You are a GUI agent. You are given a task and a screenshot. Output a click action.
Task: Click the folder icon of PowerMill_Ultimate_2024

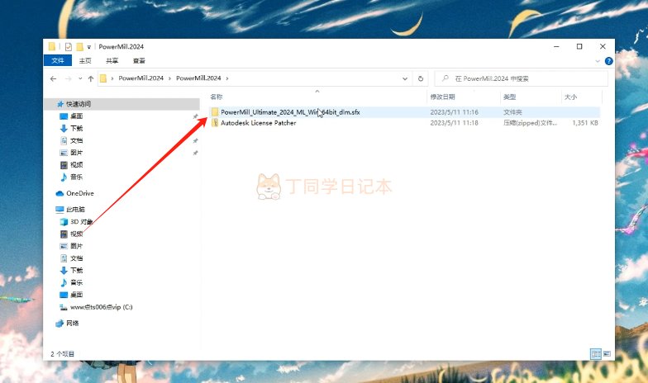coord(215,112)
